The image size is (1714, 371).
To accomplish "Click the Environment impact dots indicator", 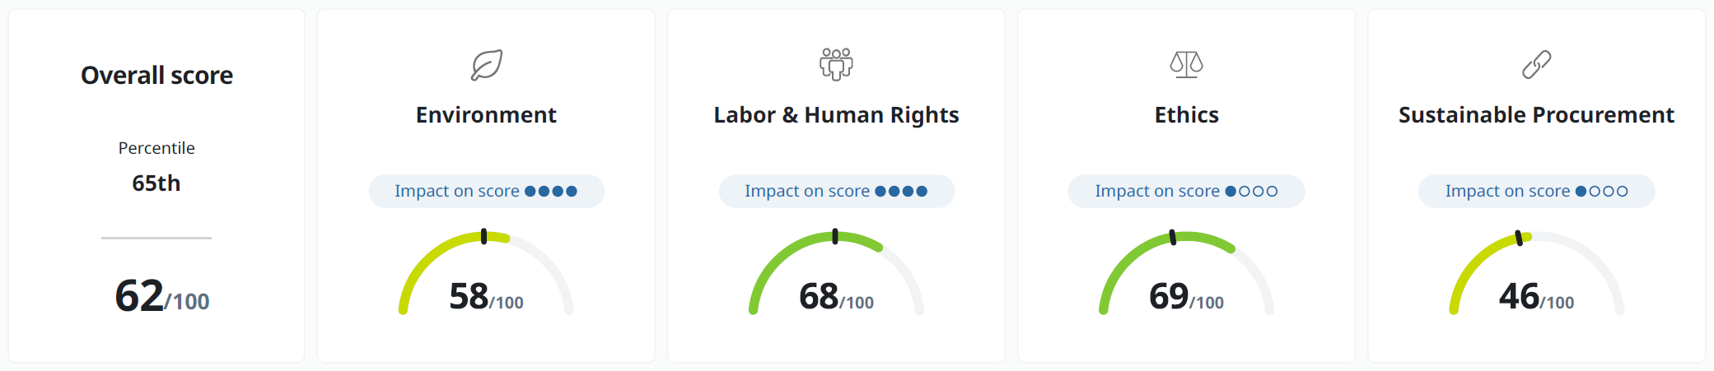I will pyautogui.click(x=551, y=192).
